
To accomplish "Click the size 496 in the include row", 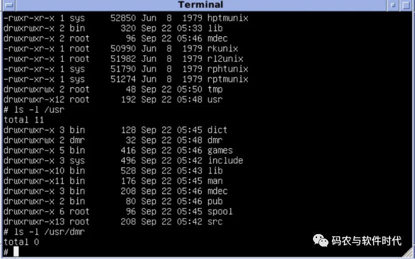I will 128,160.
